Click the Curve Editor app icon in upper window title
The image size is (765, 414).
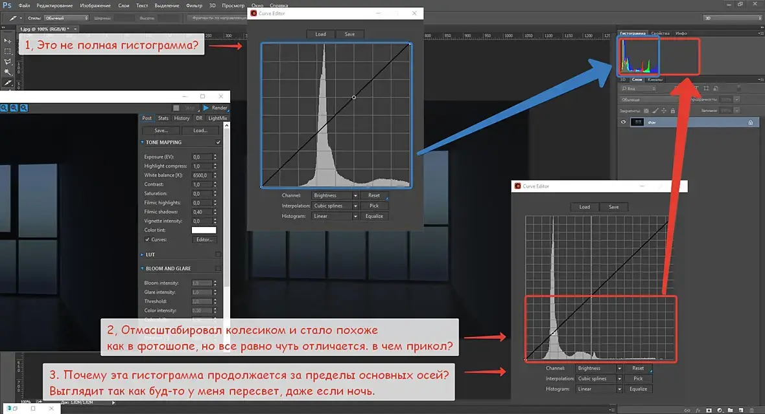pyautogui.click(x=253, y=13)
